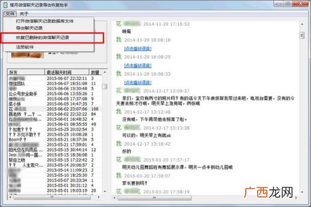Image resolution: width=311 pixels, height=207 pixels.
Task: Select the 禁忌之吻 contact row
Action: tap(55, 160)
